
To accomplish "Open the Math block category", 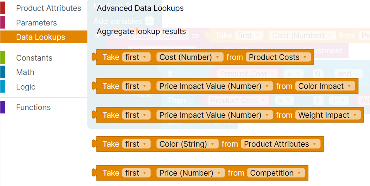I will [25, 72].
